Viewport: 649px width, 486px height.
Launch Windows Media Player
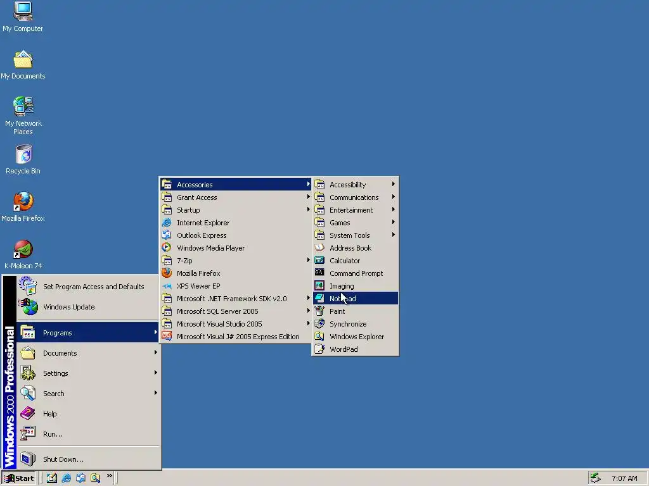pyautogui.click(x=236, y=248)
